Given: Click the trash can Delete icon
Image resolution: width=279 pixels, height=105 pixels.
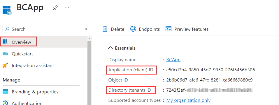Looking at the screenshot, I should coord(105,29).
